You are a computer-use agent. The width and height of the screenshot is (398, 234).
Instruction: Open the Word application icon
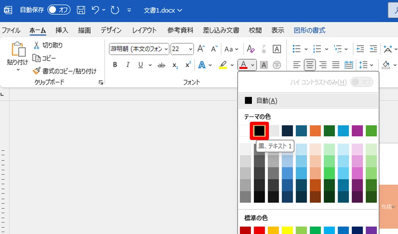click(8, 10)
